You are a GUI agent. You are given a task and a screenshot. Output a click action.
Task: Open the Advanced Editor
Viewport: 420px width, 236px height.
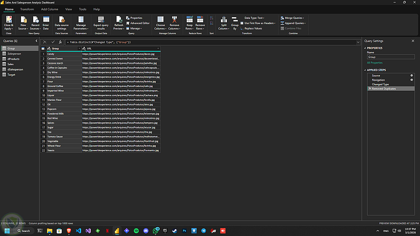tap(138, 23)
